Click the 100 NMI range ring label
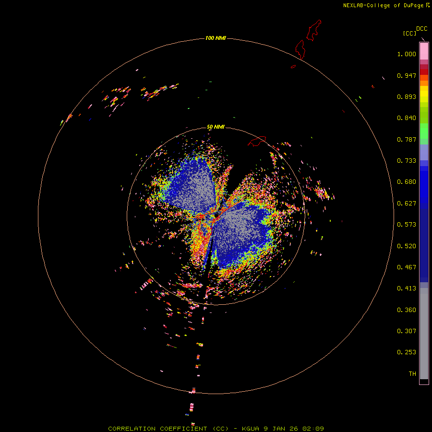This screenshot has height=432, width=432. coord(216,38)
